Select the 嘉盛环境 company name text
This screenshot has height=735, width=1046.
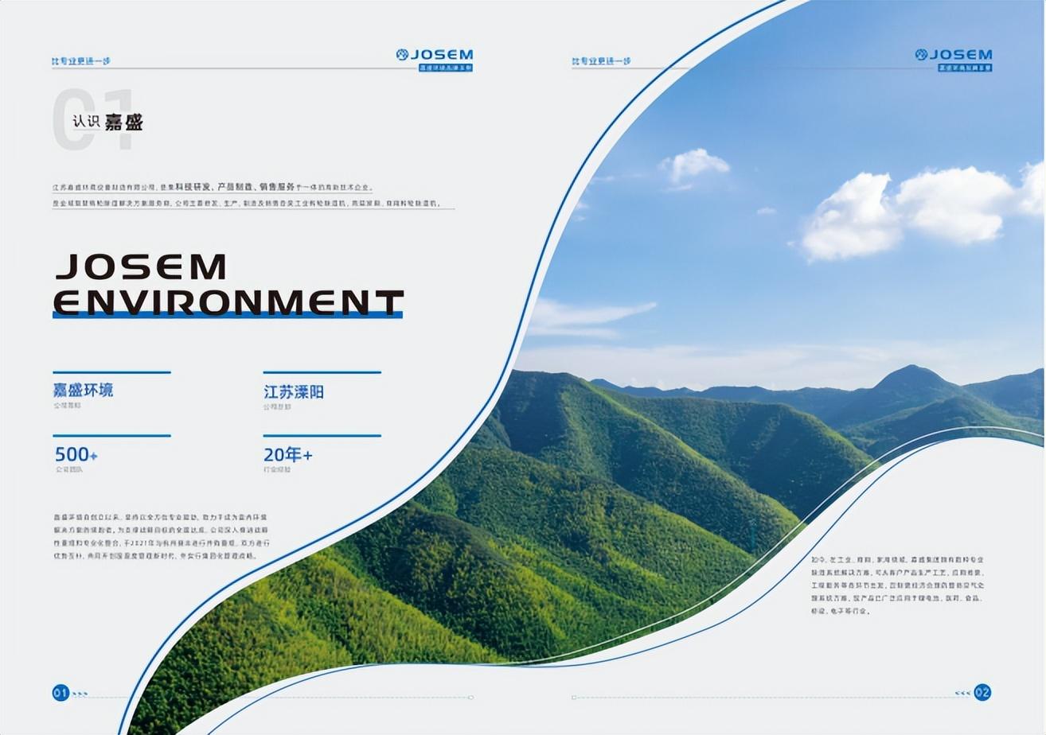point(83,390)
